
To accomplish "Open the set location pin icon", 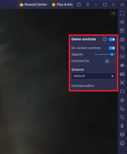I will pos(122,126).
